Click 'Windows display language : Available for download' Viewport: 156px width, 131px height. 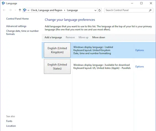[x=102, y=65]
